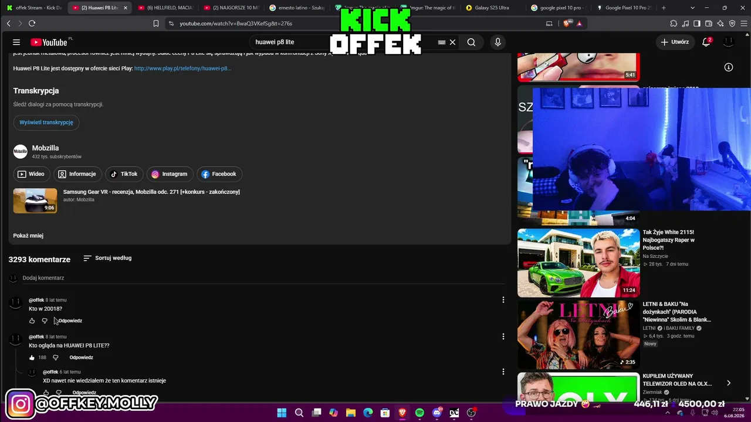This screenshot has height=422, width=751.
Task: Show hidden system tray icons
Action: coord(668,413)
